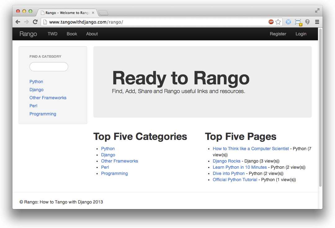Click the Rango copyright footer text

[x=61, y=202]
